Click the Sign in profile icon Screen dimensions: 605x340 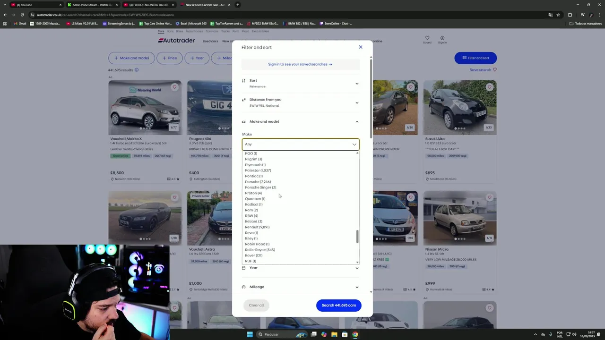click(442, 40)
